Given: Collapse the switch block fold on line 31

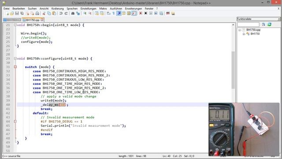Looking at the screenshot, I should point(15,67).
